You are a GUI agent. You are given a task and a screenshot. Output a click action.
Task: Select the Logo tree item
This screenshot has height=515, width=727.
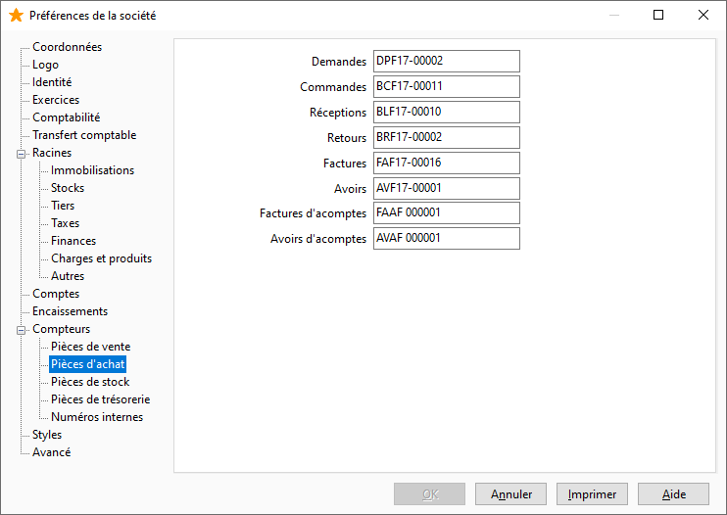45,65
